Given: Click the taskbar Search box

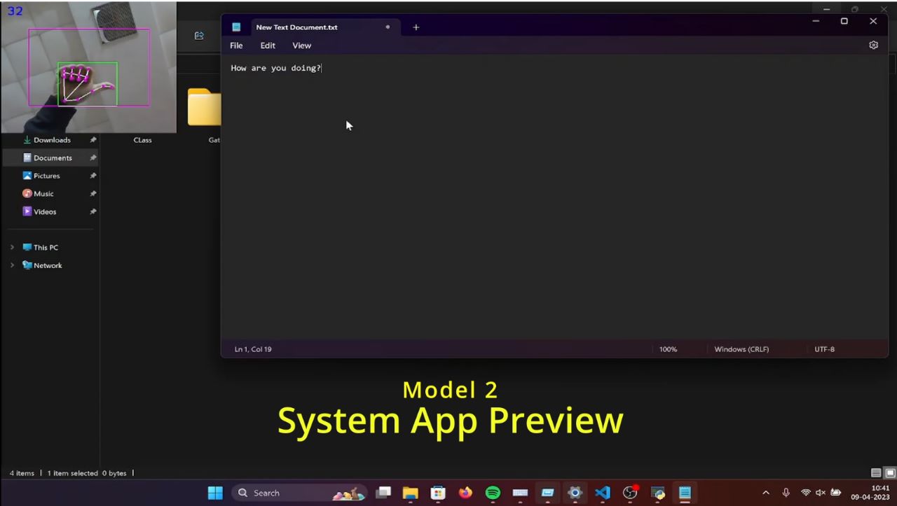Looking at the screenshot, I should tap(299, 493).
